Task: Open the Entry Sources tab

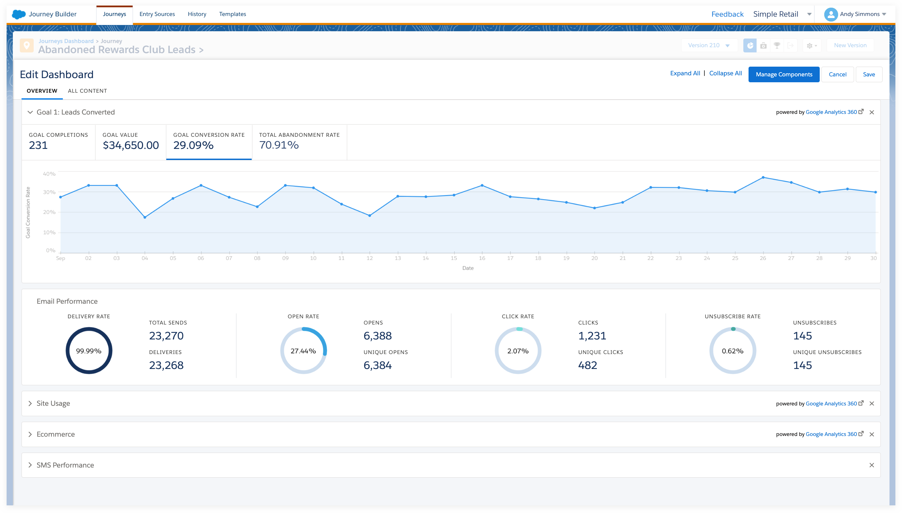Action: (x=157, y=14)
